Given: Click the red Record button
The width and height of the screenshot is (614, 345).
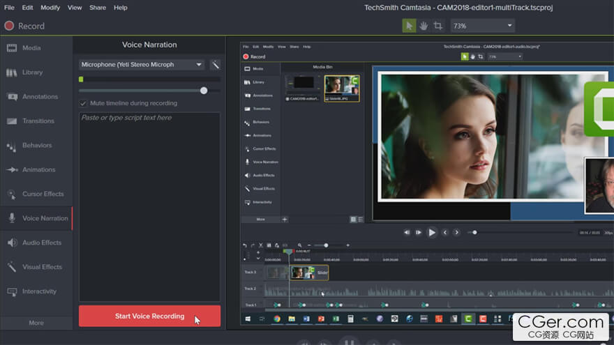Looking at the screenshot, I should [x=24, y=26].
